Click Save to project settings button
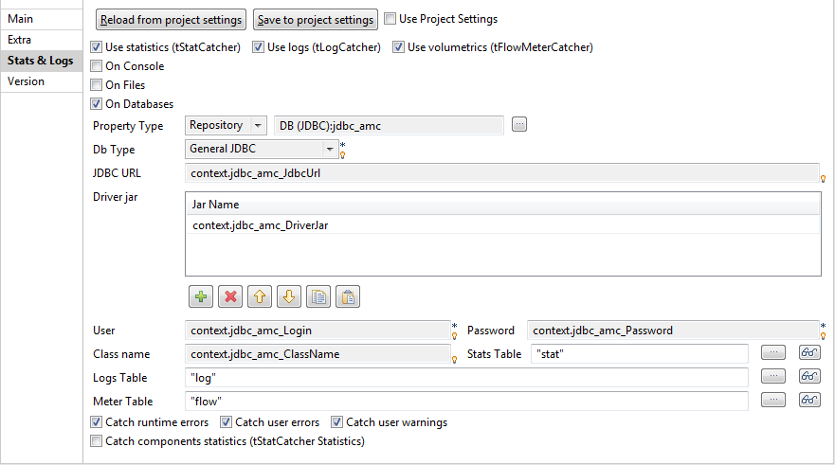 click(x=316, y=19)
